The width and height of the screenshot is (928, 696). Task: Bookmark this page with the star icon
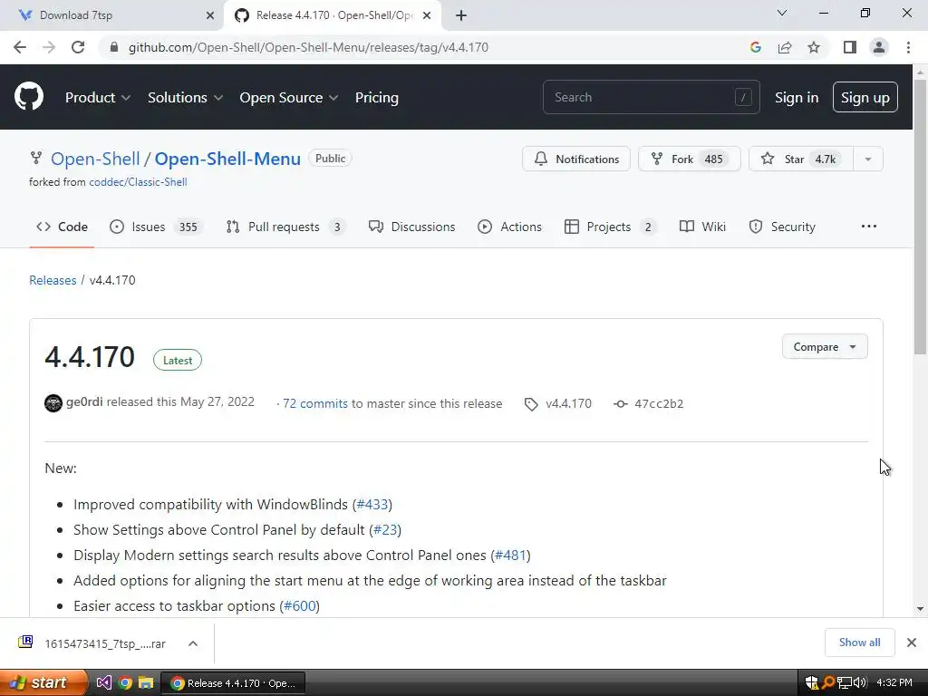point(814,47)
